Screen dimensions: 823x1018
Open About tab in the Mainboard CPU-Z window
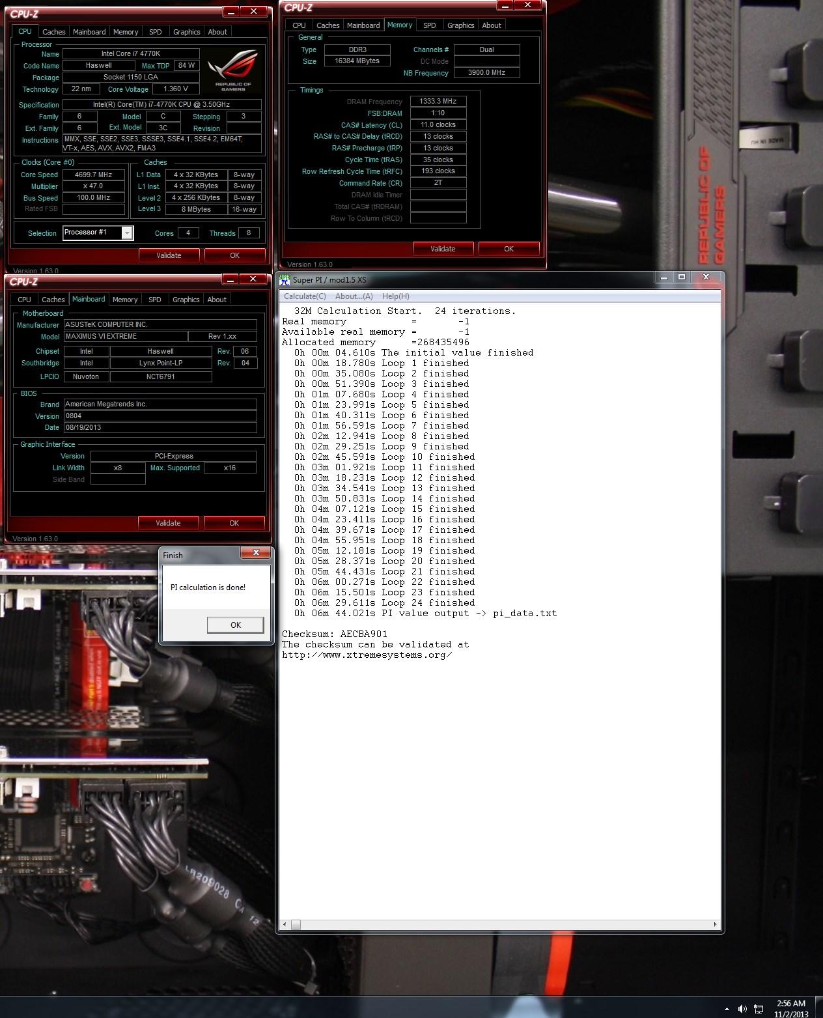[x=217, y=300]
